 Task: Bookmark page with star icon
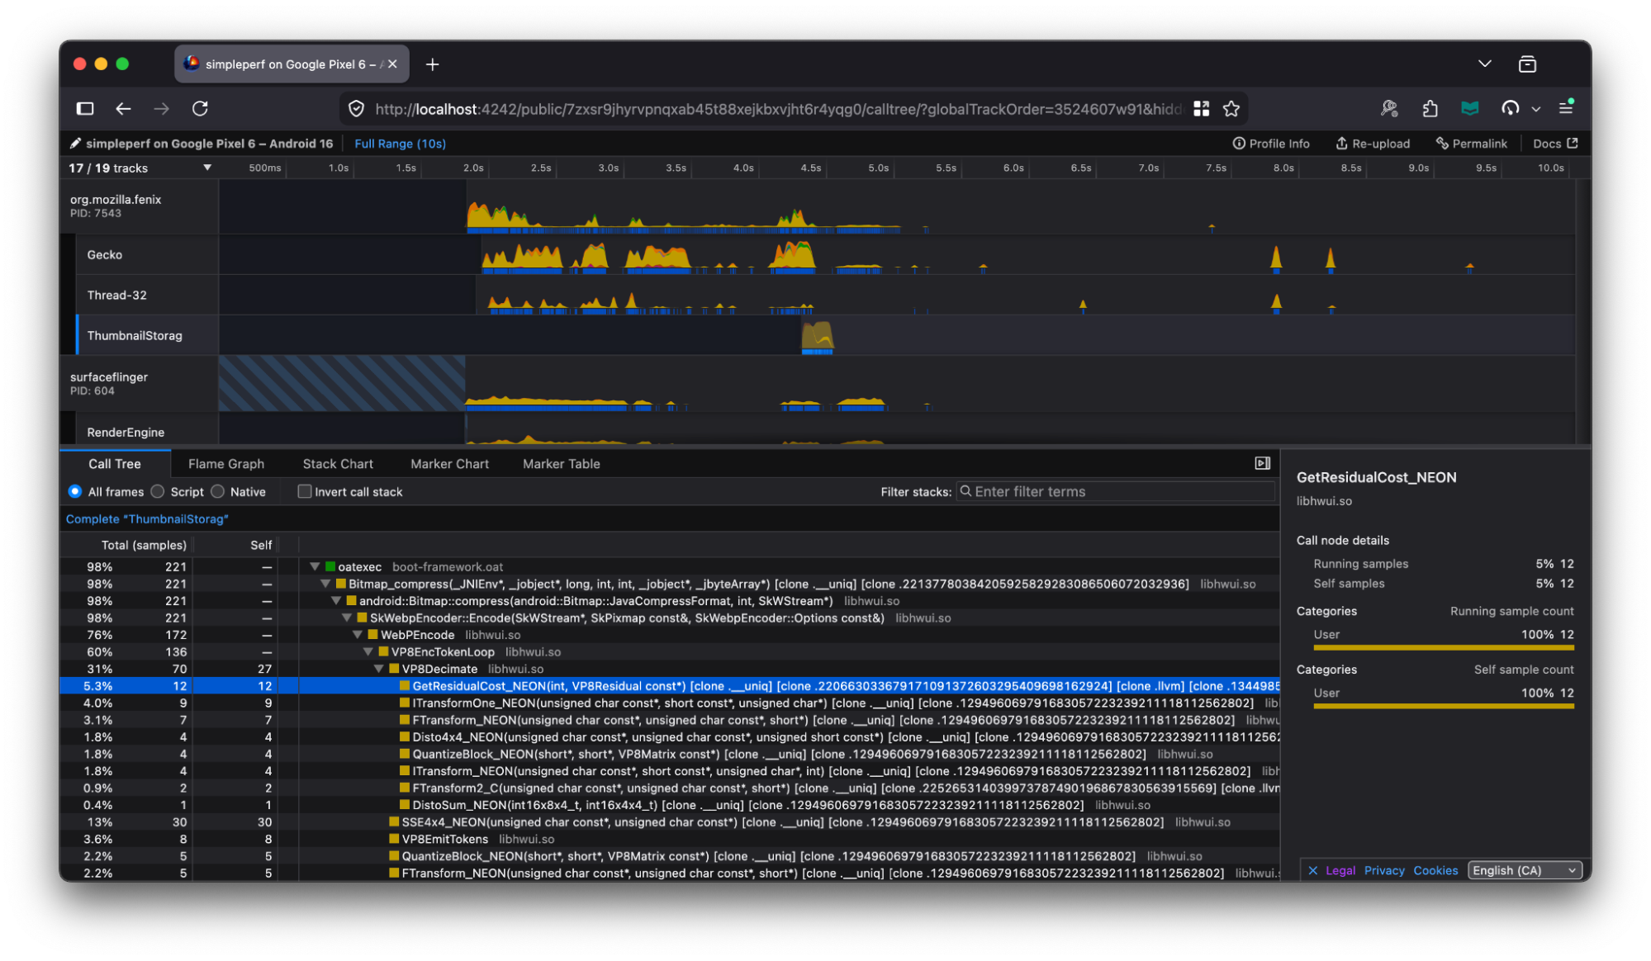pyautogui.click(x=1231, y=108)
